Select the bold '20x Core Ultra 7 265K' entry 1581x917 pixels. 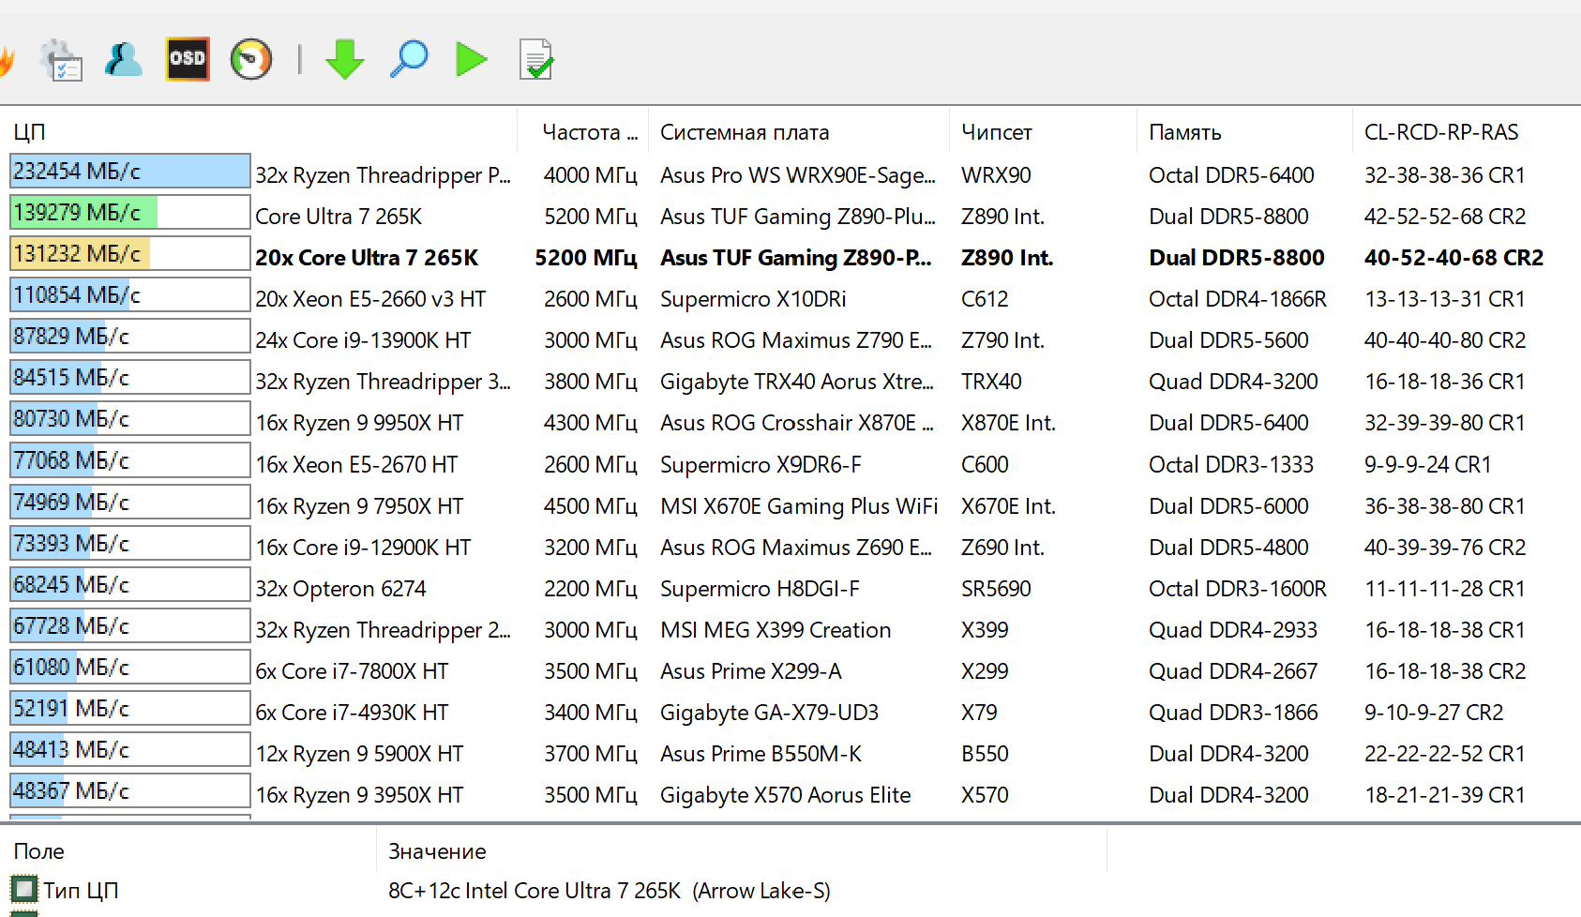[367, 258]
